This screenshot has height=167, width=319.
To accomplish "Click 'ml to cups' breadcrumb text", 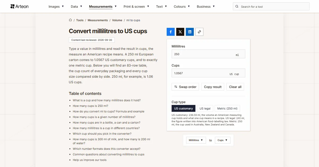I will point(133,20).
